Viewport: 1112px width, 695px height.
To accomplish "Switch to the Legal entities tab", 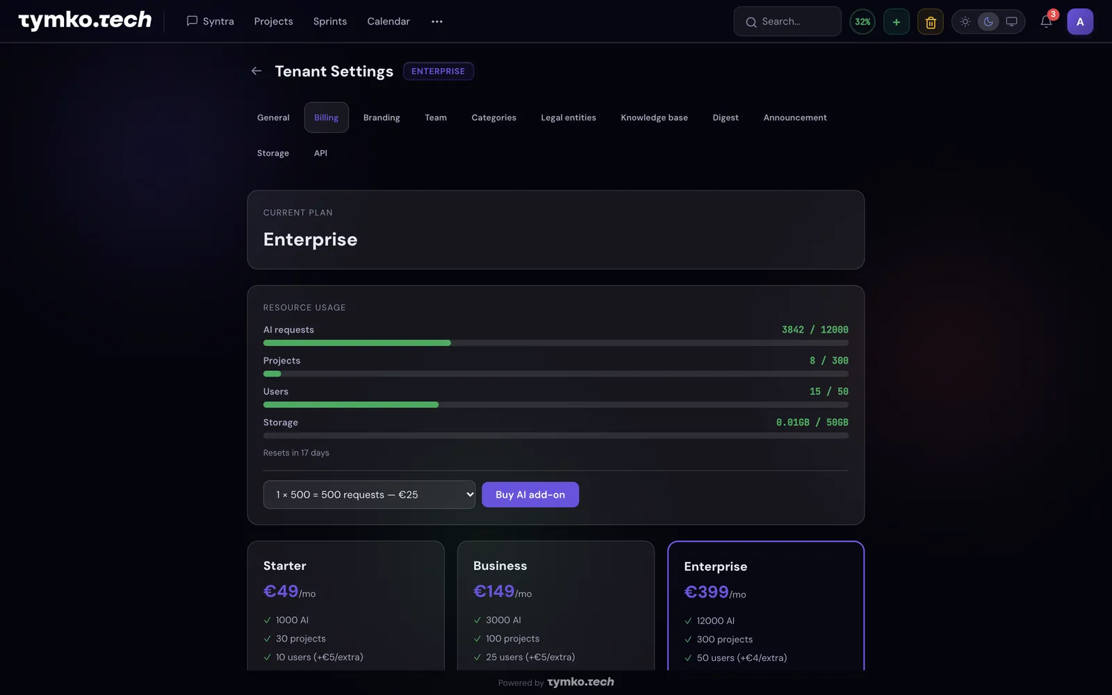I will [x=569, y=117].
